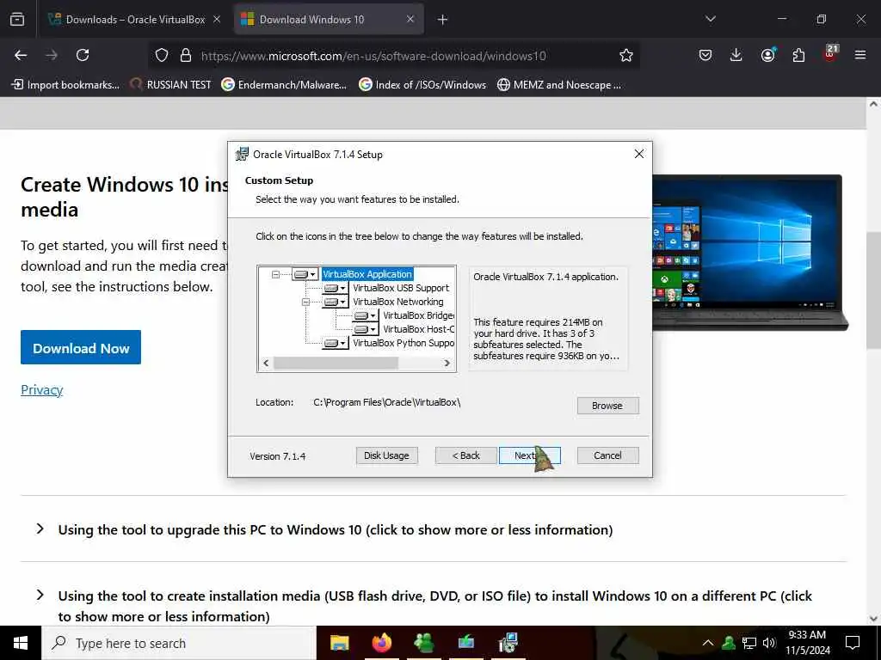Viewport: 881px width, 660px height.
Task: Open MEMZ and Noescape bookmark
Action: coord(559,85)
